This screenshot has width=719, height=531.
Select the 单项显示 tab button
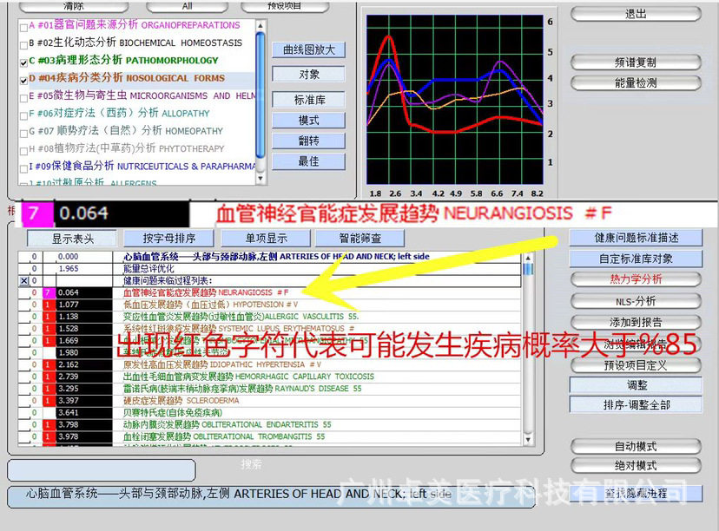[x=266, y=239]
